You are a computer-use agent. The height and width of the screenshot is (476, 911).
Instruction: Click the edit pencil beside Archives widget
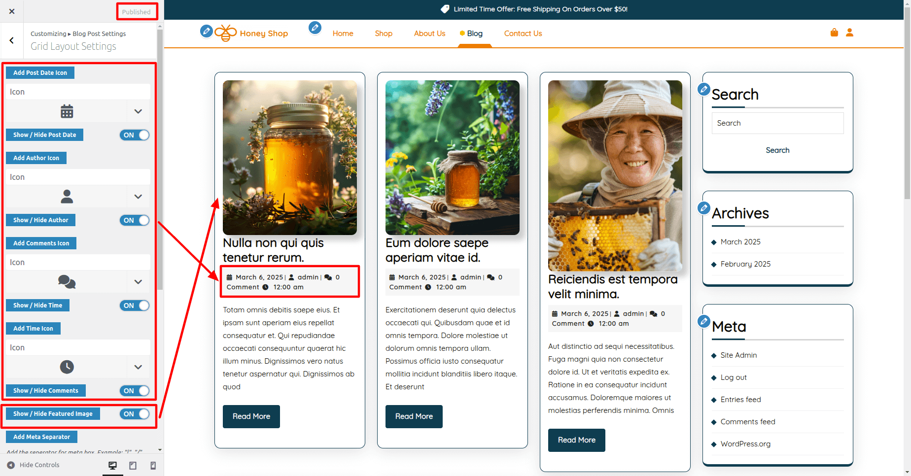pos(704,208)
